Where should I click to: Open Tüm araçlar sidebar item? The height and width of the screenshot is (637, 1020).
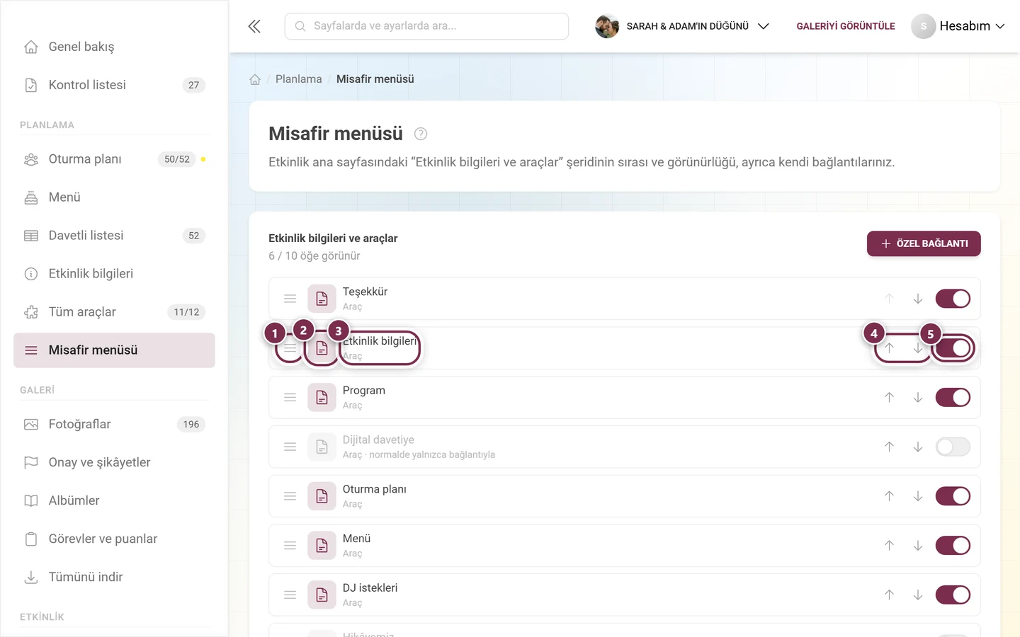coord(114,312)
